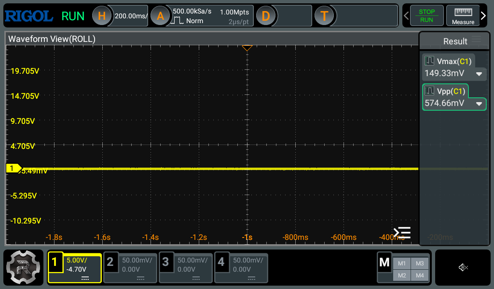Screen dimensions: 494x289
Task: Click the RUN status indicator
Action: click(73, 16)
